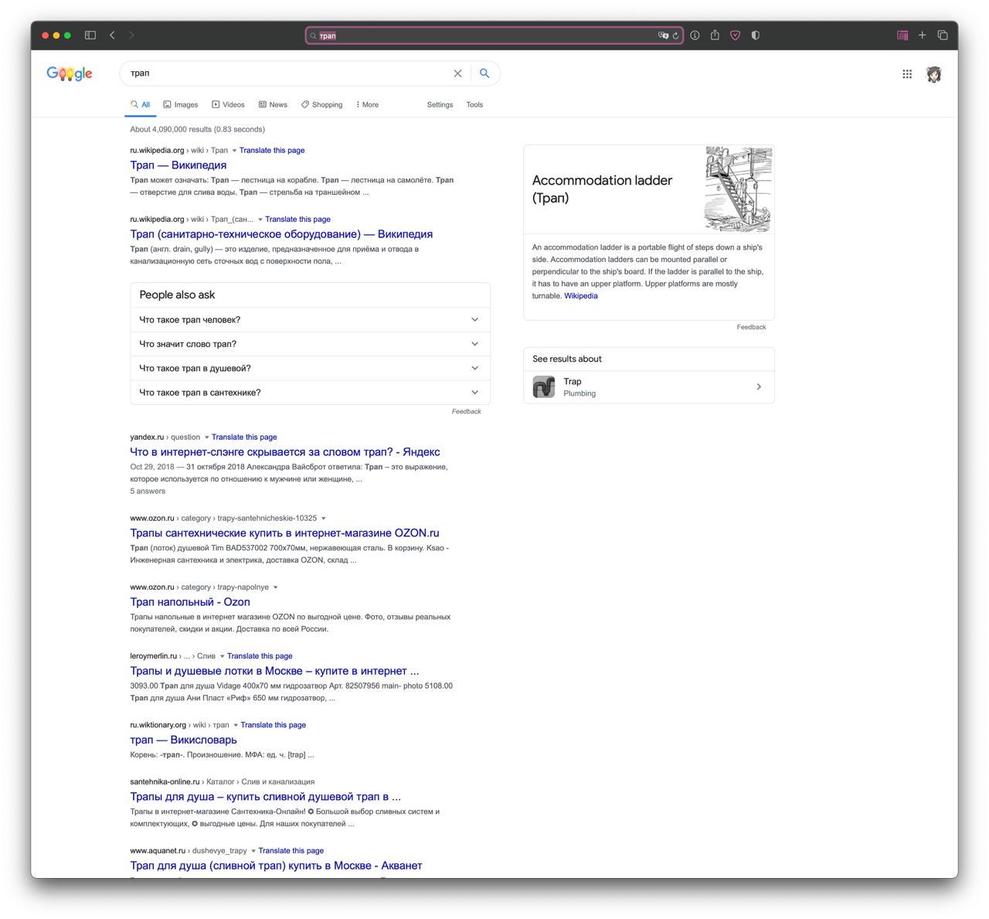989x919 pixels.
Task: Click the Pocket extension icon
Action: tap(735, 35)
